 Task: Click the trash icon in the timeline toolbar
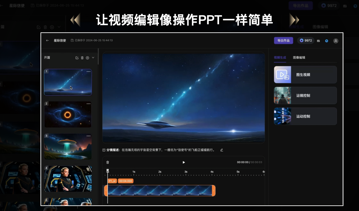tap(108, 162)
